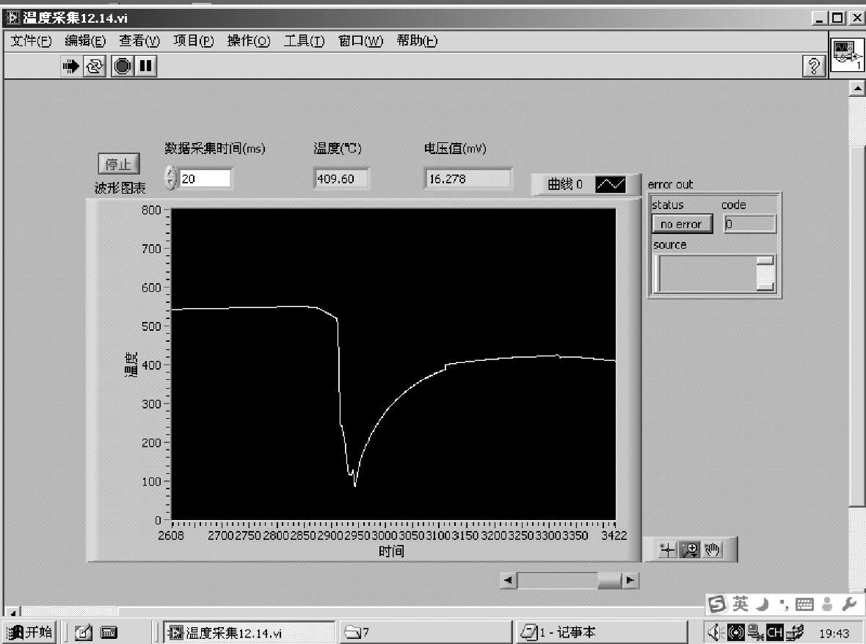Click the source box scrollbar
The width and height of the screenshot is (866, 644).
[x=765, y=274]
